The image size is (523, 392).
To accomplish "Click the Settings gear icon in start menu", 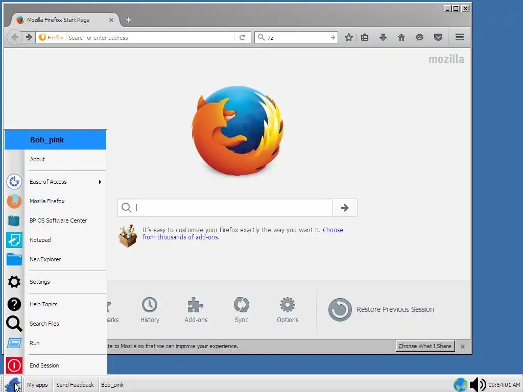I will pos(14,282).
